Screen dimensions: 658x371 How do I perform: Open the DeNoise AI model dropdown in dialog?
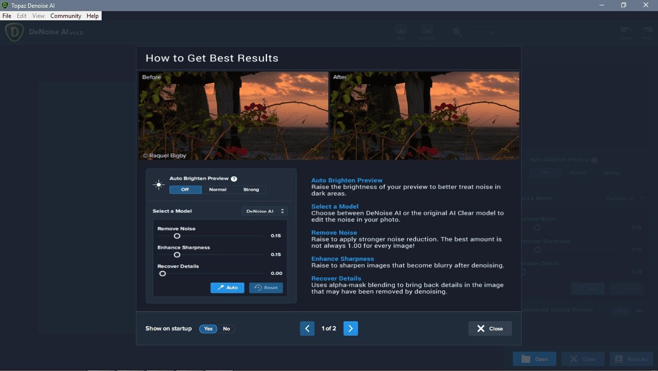click(265, 211)
